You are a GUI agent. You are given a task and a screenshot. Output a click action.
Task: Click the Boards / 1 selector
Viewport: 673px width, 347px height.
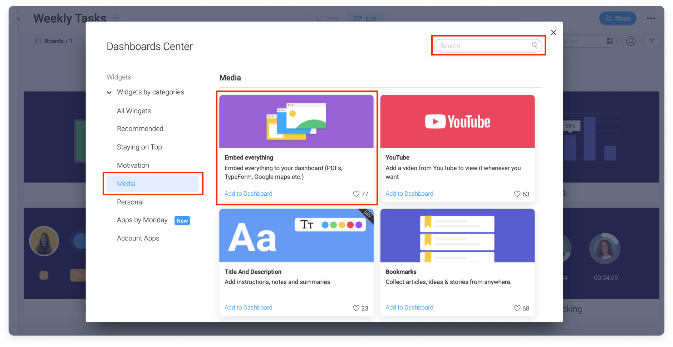tap(54, 41)
